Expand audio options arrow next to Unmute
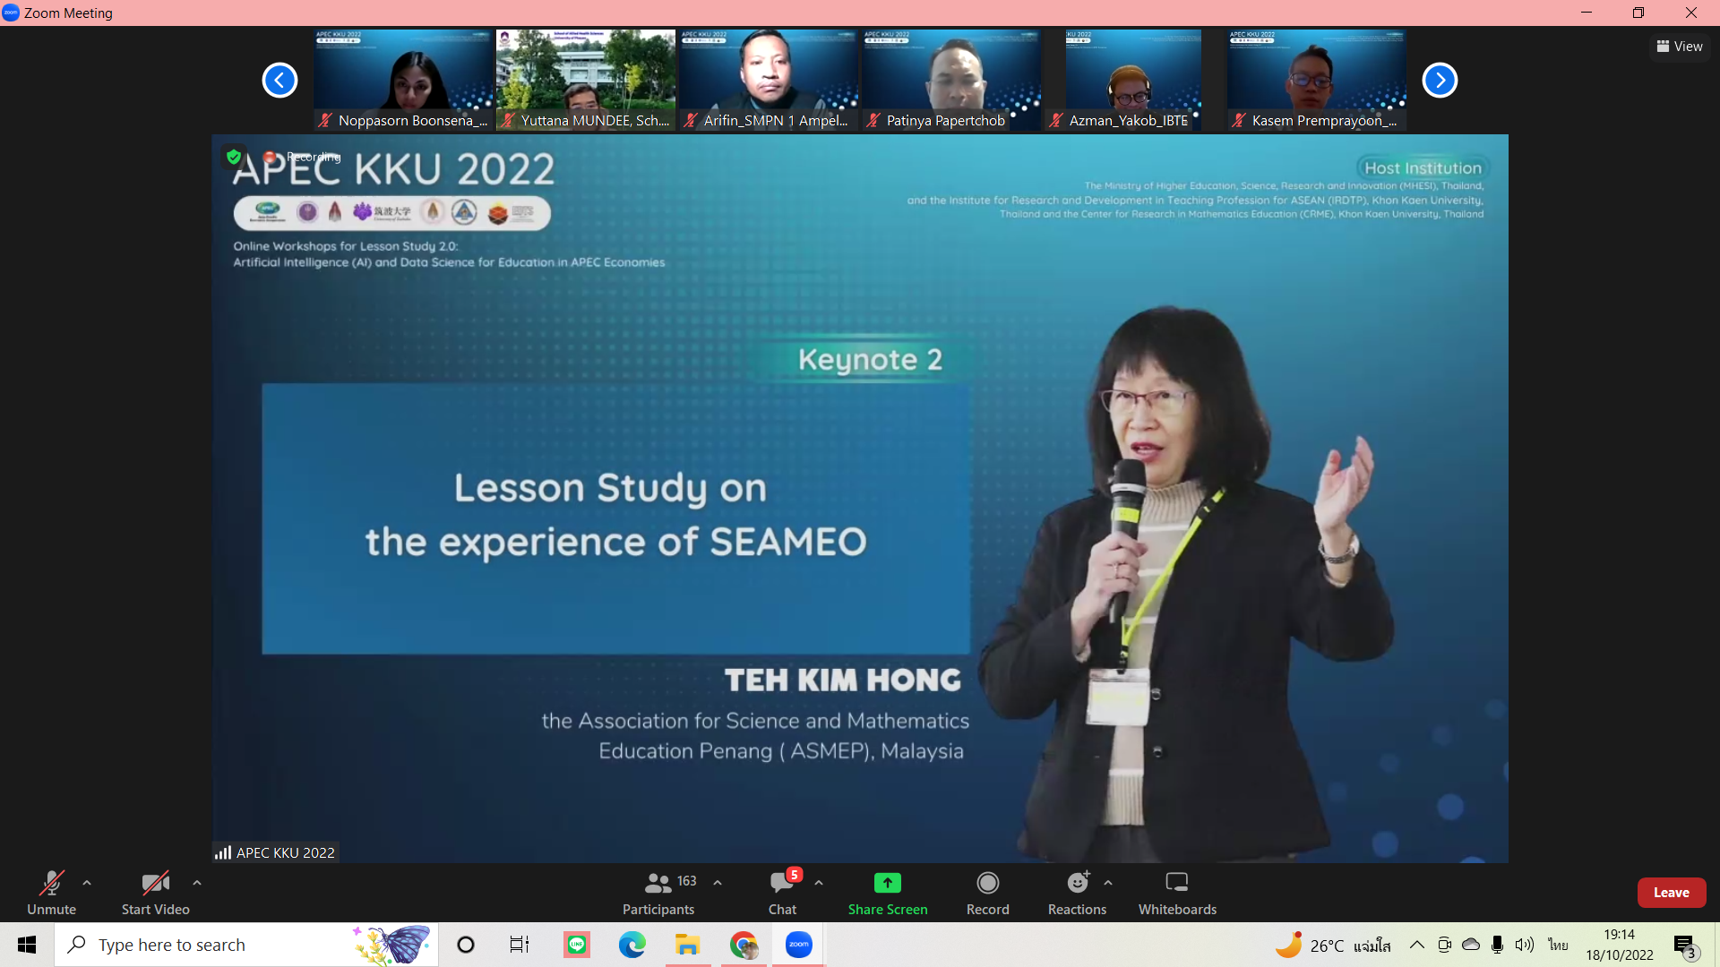The width and height of the screenshot is (1720, 967). point(87,883)
